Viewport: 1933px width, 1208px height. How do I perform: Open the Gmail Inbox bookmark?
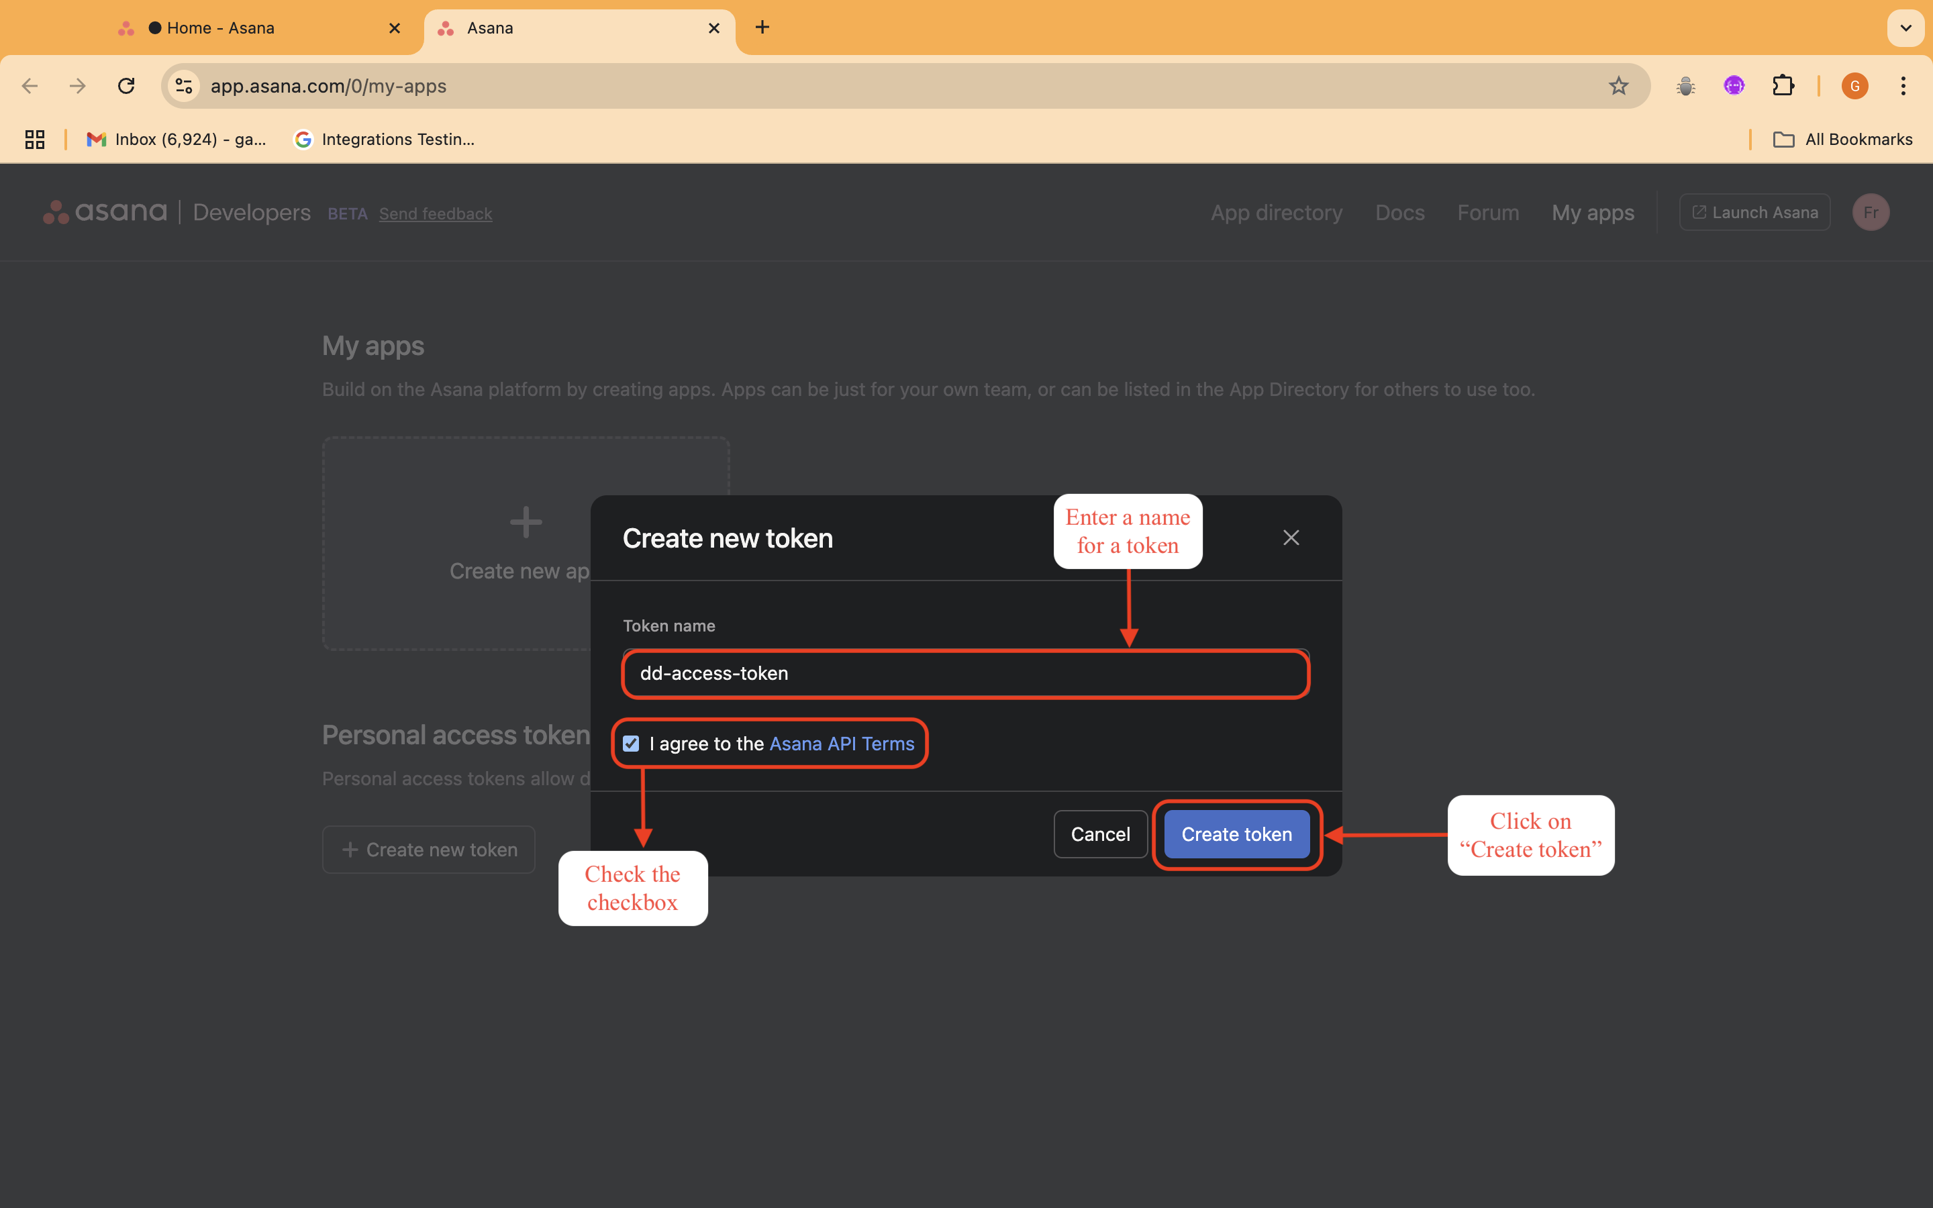tap(177, 139)
